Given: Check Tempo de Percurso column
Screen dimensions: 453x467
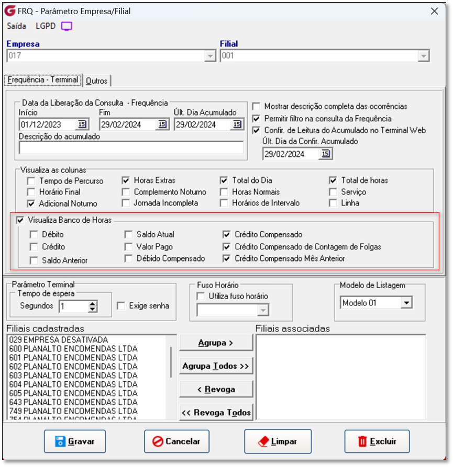Looking at the screenshot, I should coord(31,181).
